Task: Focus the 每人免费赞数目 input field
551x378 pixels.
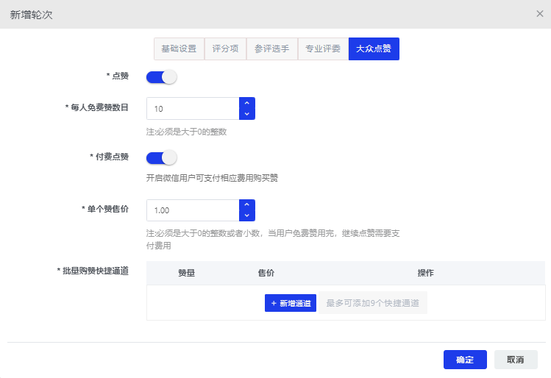Action: [193, 109]
